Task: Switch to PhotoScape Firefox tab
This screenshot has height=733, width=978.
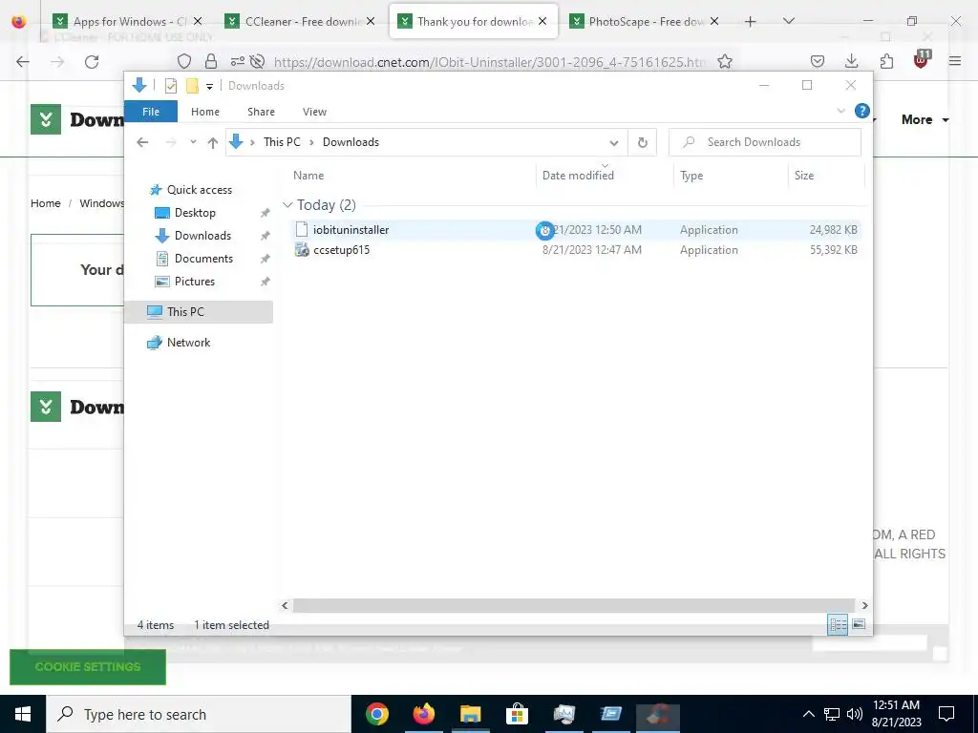Action: (x=646, y=21)
